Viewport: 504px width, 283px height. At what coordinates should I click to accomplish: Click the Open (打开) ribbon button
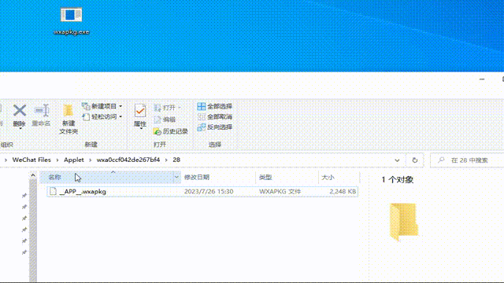(x=167, y=108)
